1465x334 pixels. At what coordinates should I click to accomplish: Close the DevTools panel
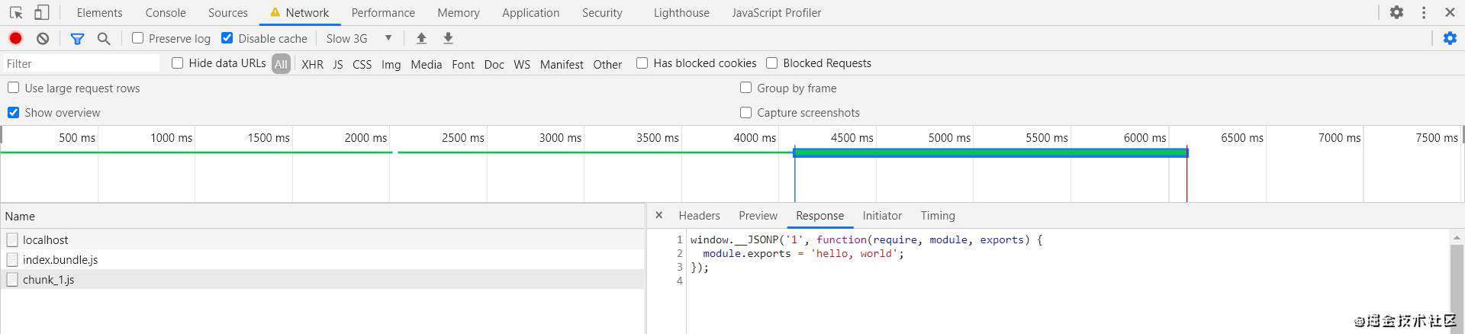(x=1450, y=12)
